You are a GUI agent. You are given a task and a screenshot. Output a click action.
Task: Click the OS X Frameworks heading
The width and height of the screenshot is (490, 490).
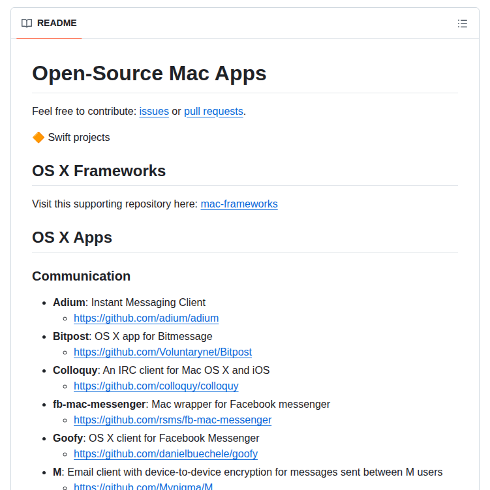(99, 171)
